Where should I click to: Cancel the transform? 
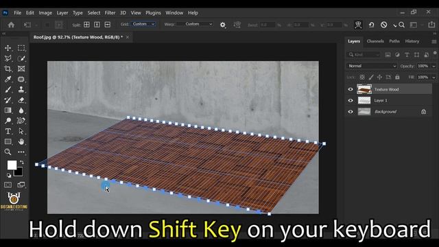tap(383, 25)
